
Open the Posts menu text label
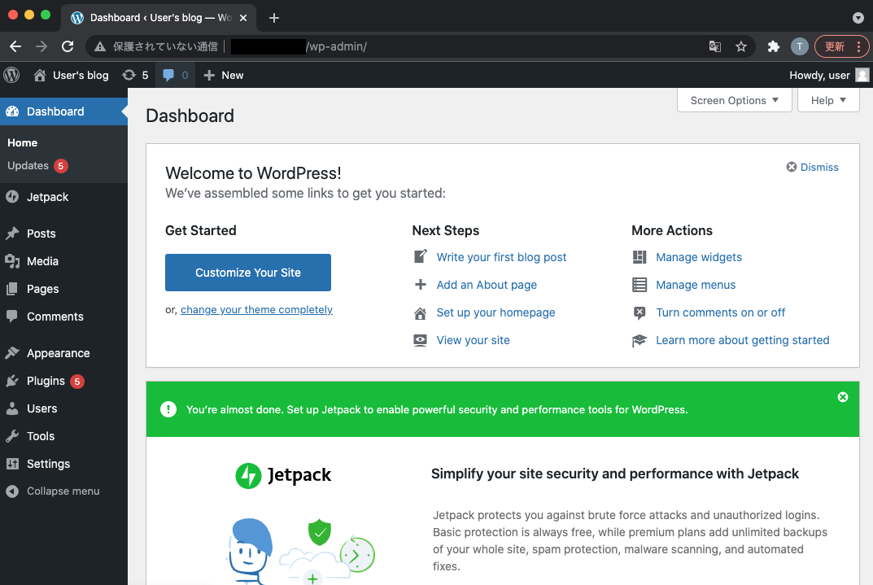click(x=41, y=234)
